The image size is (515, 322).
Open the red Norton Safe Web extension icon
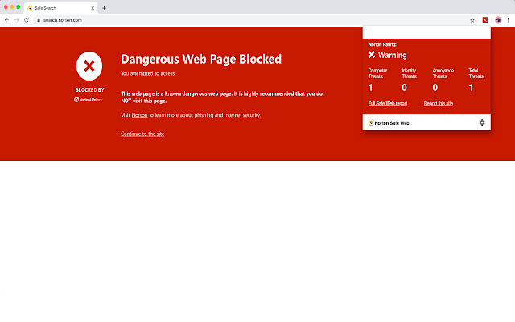pyautogui.click(x=485, y=20)
